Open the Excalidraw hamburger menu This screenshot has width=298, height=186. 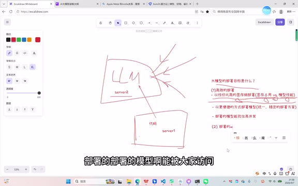tap(7, 22)
